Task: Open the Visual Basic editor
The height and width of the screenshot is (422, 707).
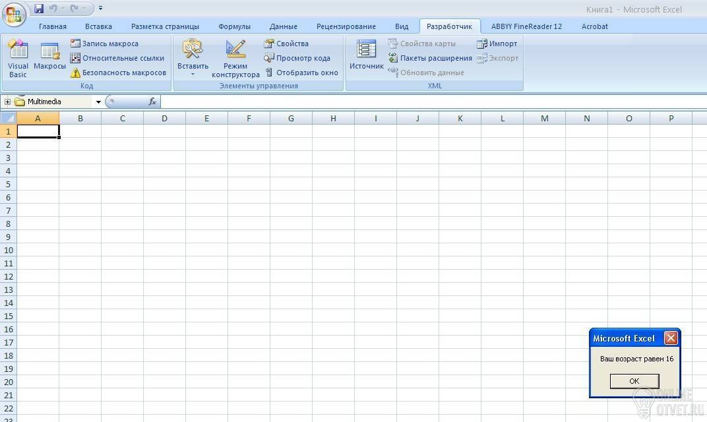Action: click(18, 59)
